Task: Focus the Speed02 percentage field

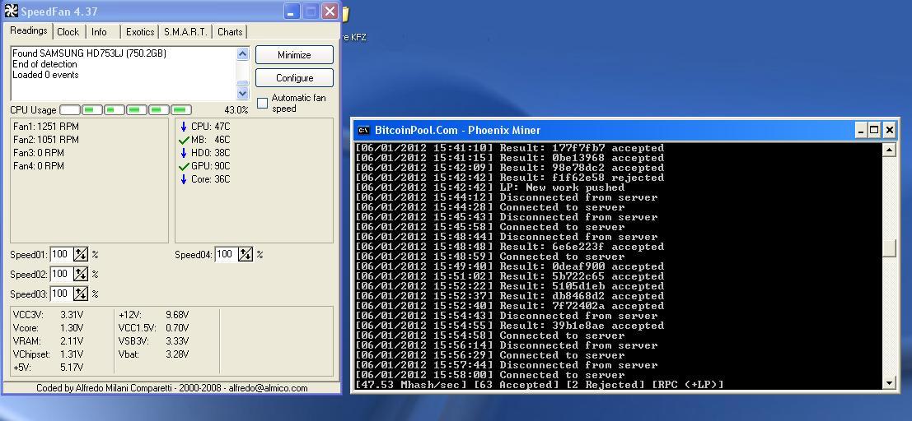Action: tap(62, 274)
